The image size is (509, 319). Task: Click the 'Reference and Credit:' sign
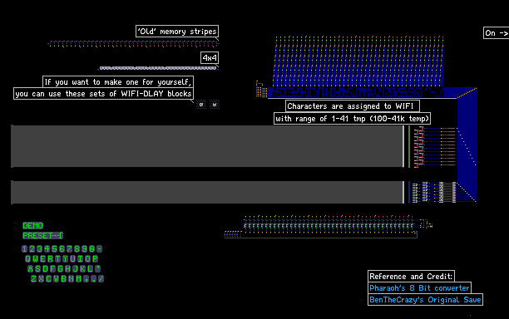(x=411, y=276)
